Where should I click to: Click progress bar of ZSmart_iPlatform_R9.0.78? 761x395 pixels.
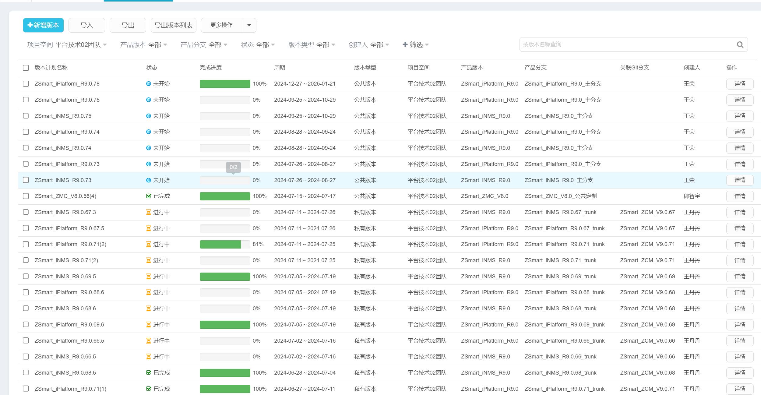pos(225,84)
